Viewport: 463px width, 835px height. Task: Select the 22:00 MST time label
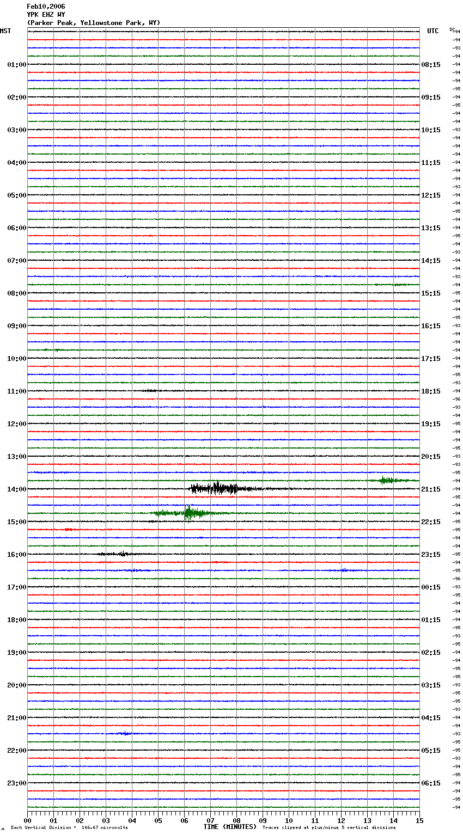(x=17, y=751)
